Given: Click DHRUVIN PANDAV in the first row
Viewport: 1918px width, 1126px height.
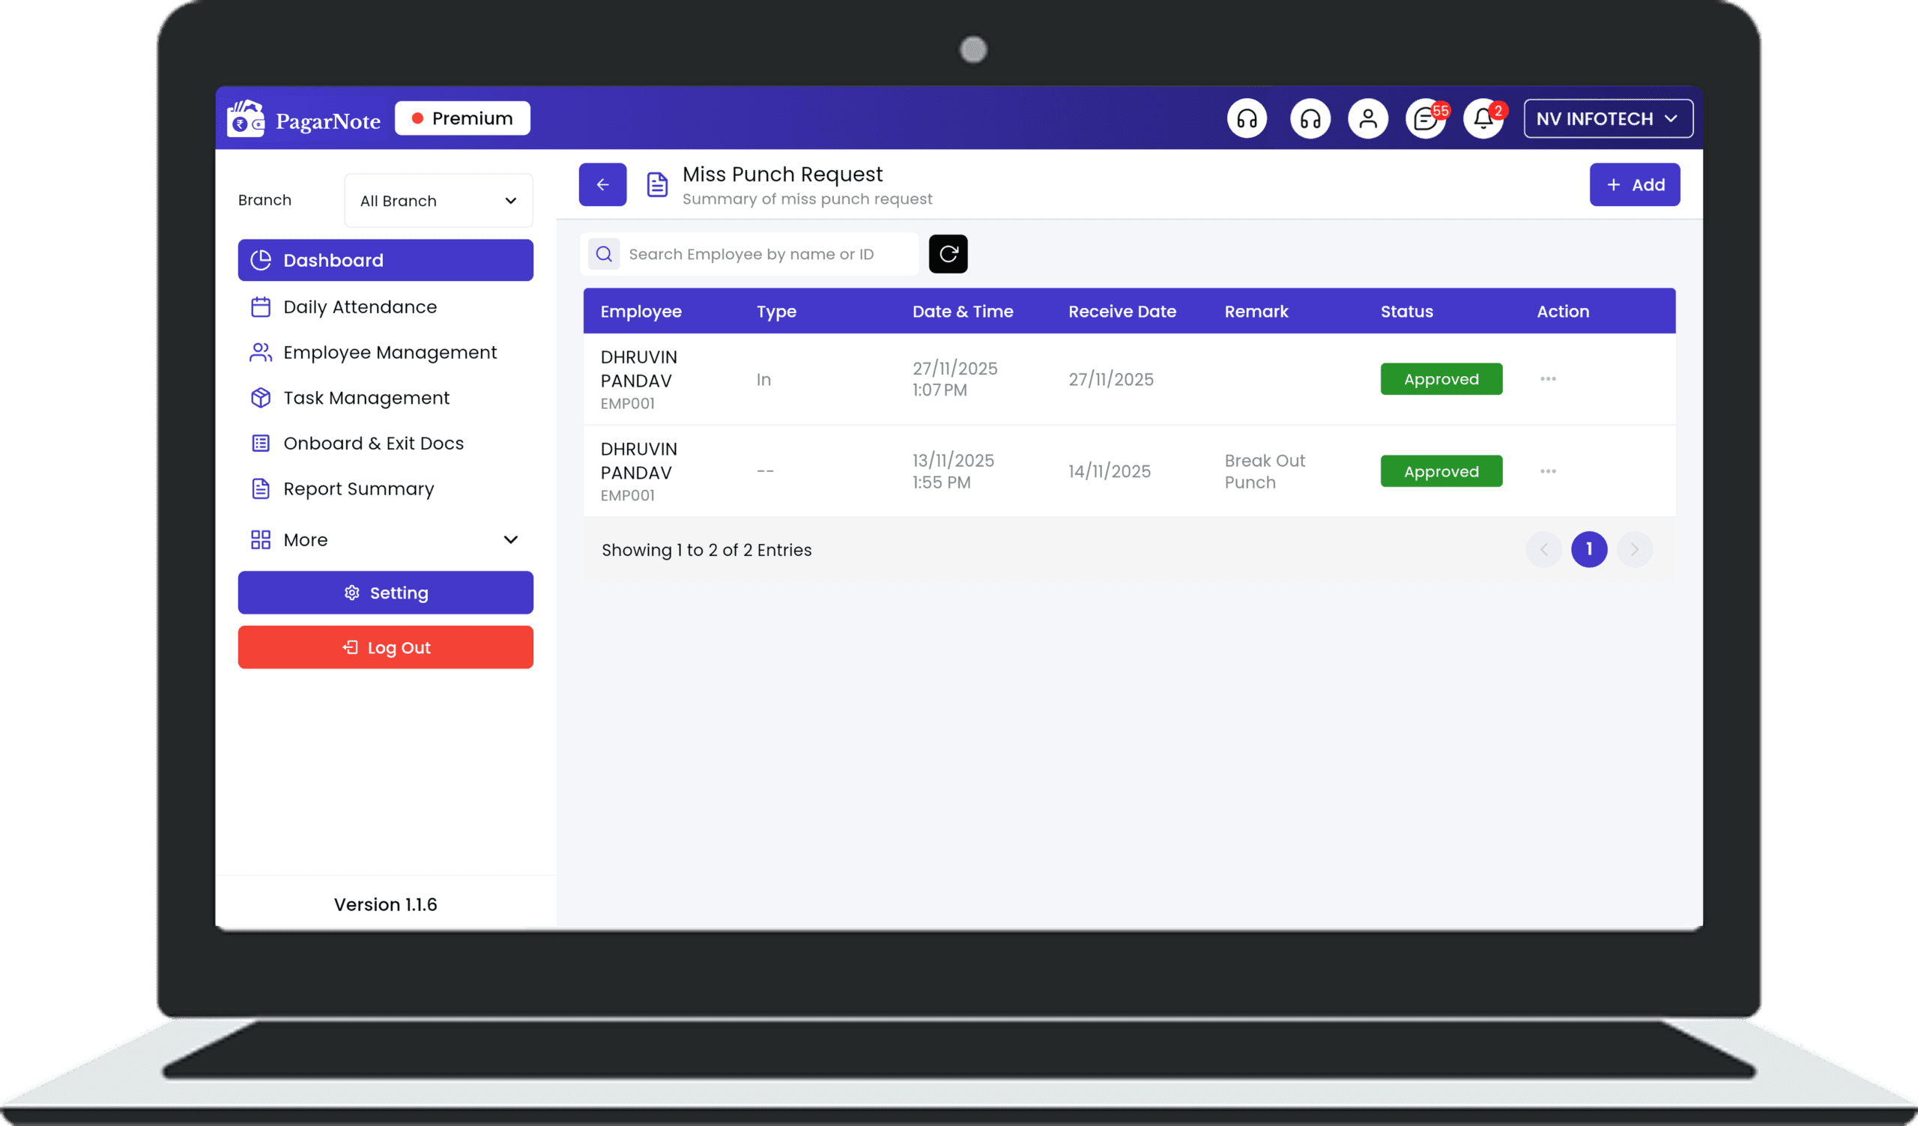Looking at the screenshot, I should click(638, 369).
